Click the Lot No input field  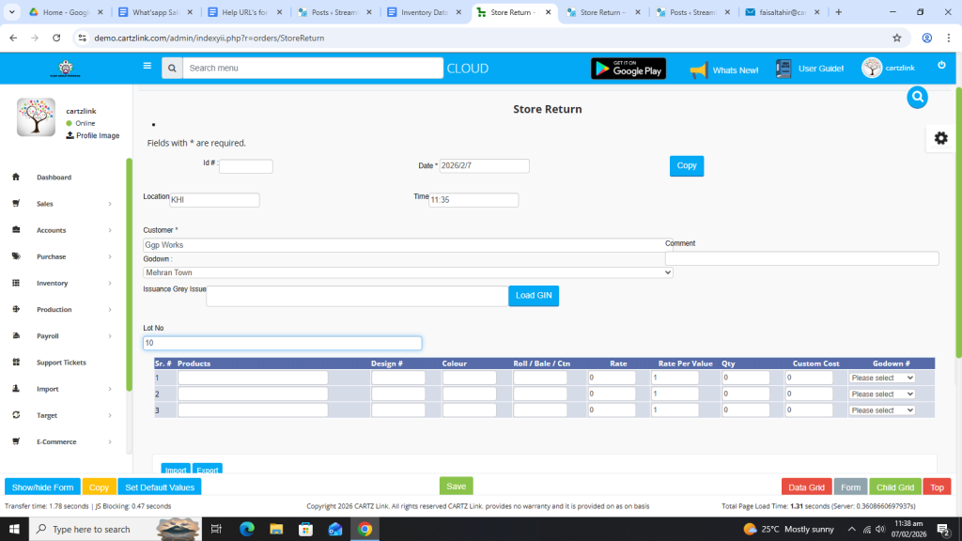click(x=282, y=344)
